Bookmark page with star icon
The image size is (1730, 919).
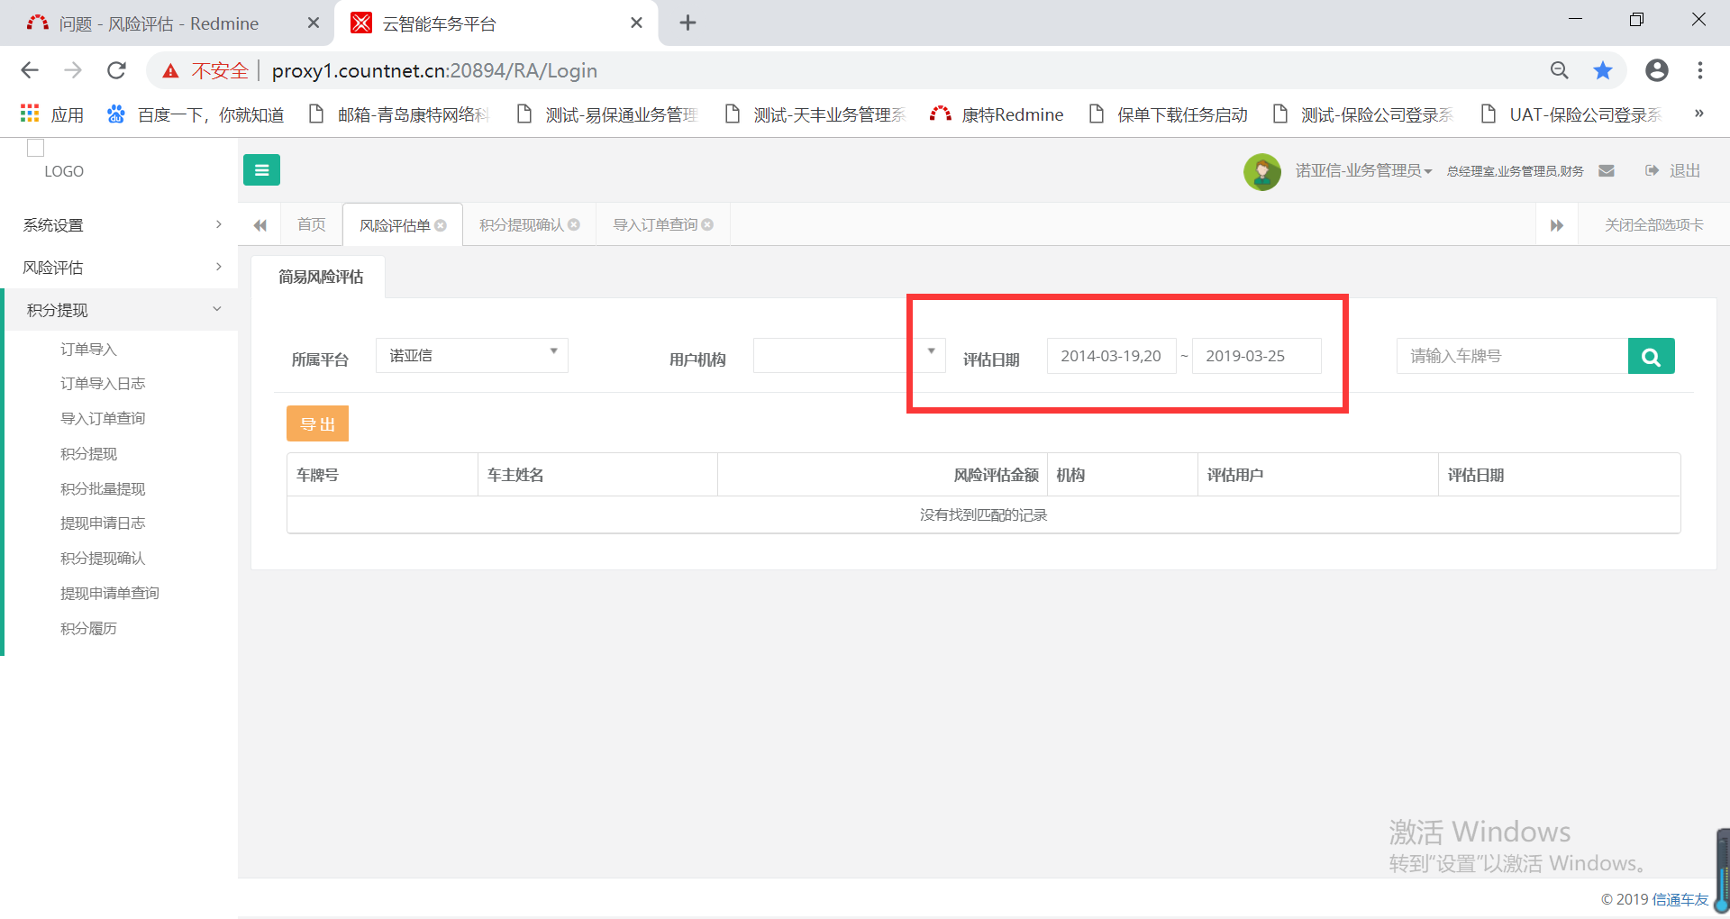click(1602, 70)
